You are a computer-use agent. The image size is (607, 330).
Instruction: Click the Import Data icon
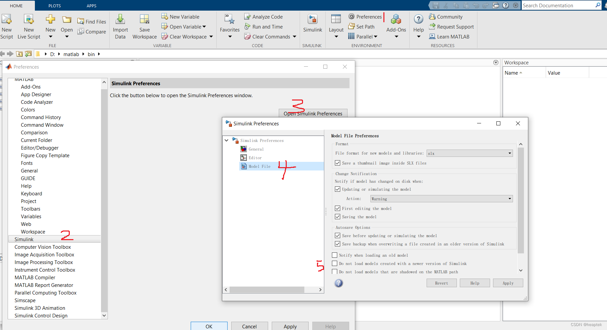[x=120, y=19]
